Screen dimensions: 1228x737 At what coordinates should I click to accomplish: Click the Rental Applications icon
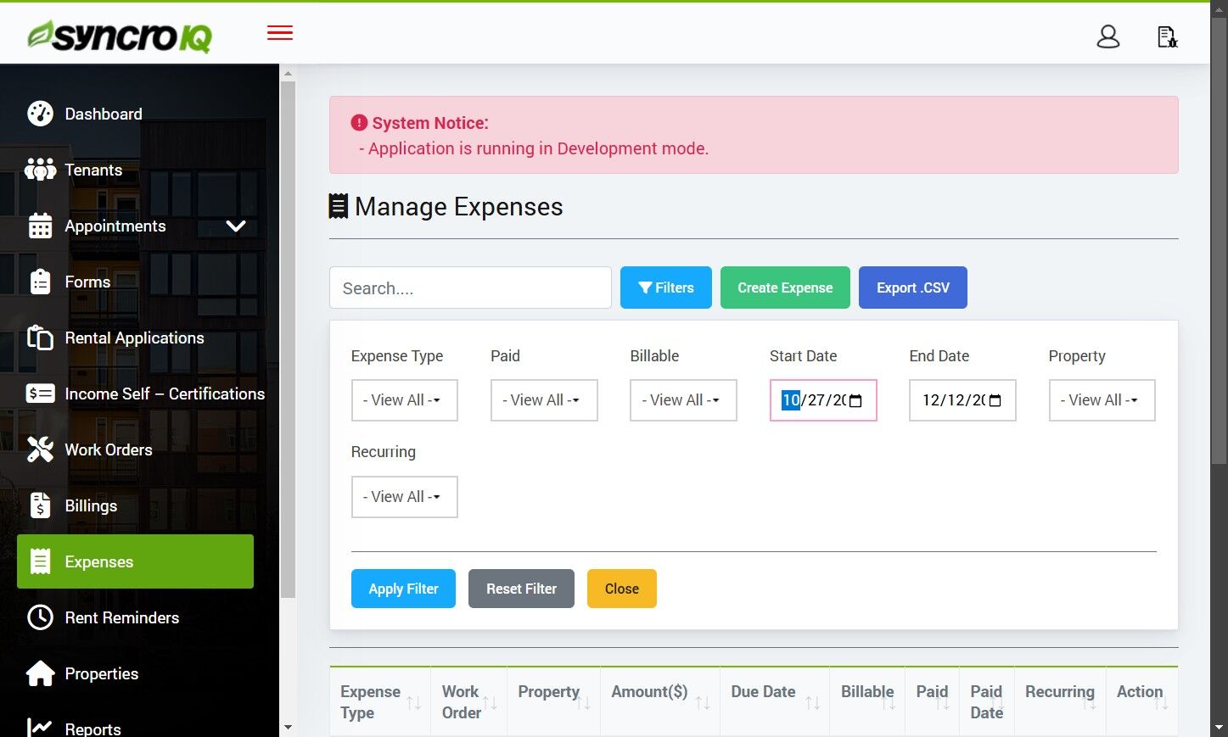(40, 338)
